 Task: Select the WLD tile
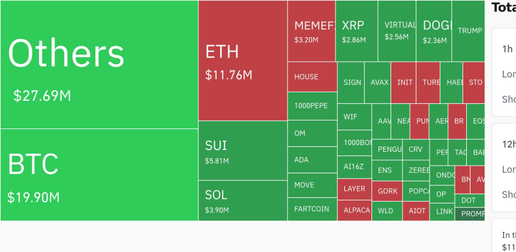coord(388,211)
